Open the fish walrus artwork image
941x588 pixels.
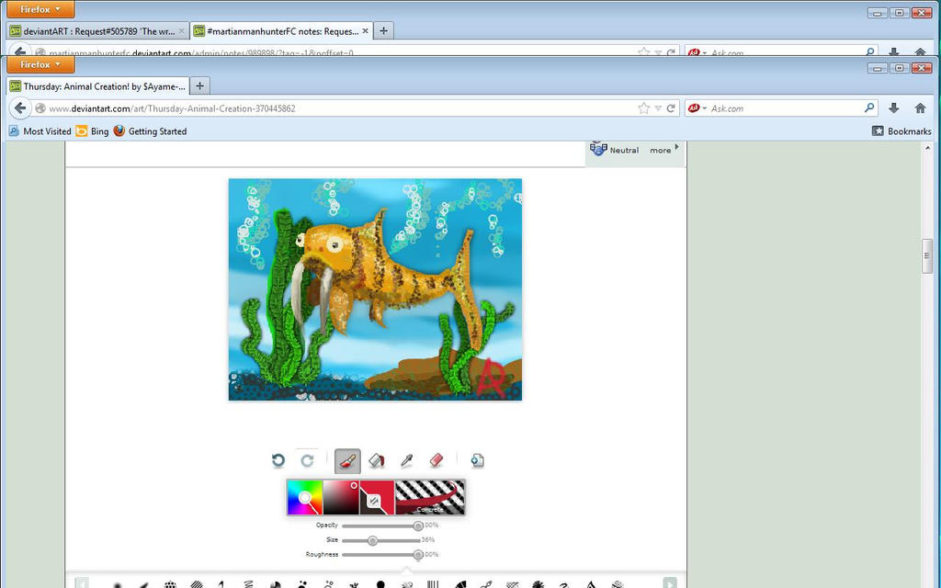point(375,289)
